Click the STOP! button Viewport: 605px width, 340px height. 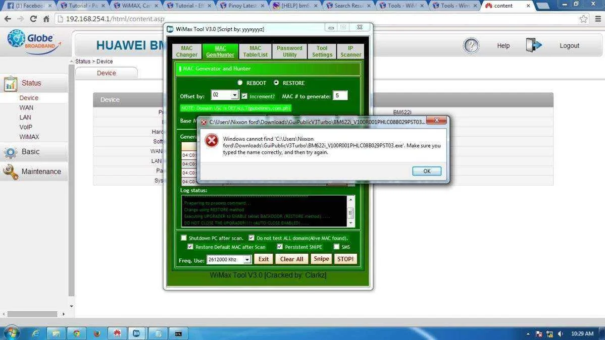pos(345,259)
